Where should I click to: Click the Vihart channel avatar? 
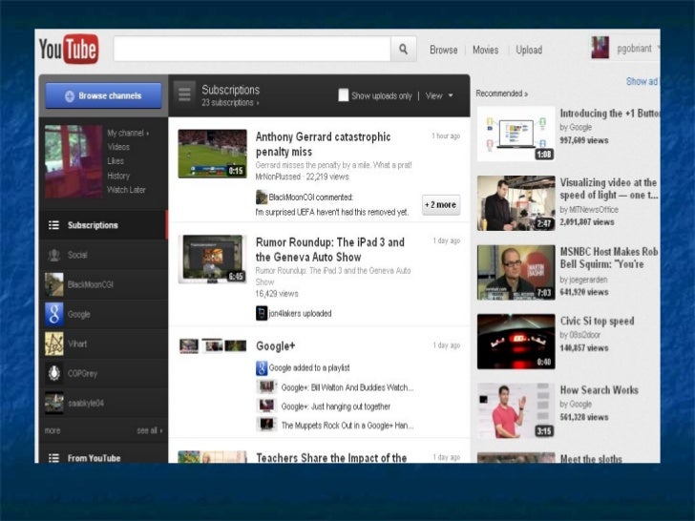tap(54, 344)
